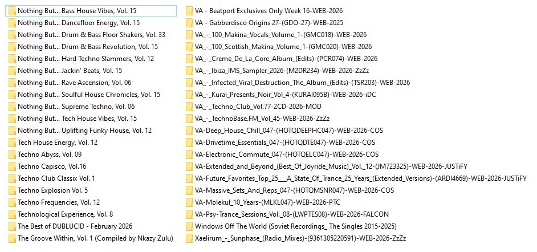This screenshot has height=252, width=537.
Task: Select name Tech House Energy, Vol. 12
Action: point(58,143)
